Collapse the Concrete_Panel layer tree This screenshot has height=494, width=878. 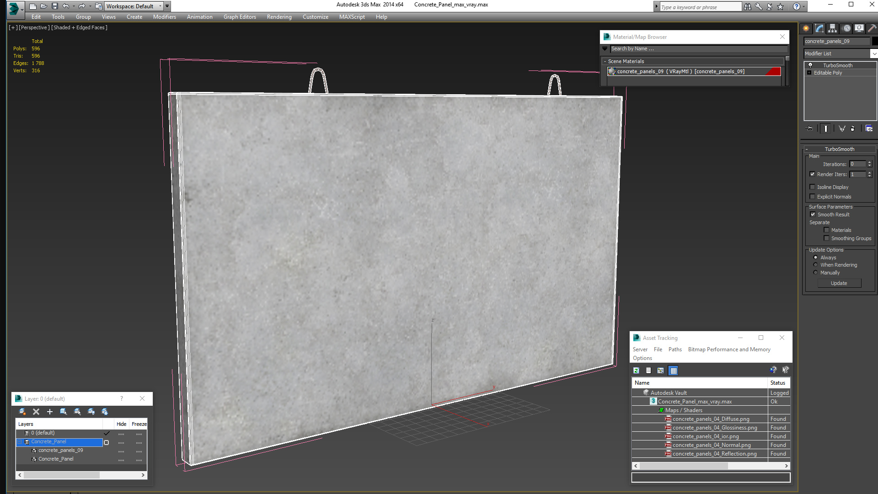20,442
